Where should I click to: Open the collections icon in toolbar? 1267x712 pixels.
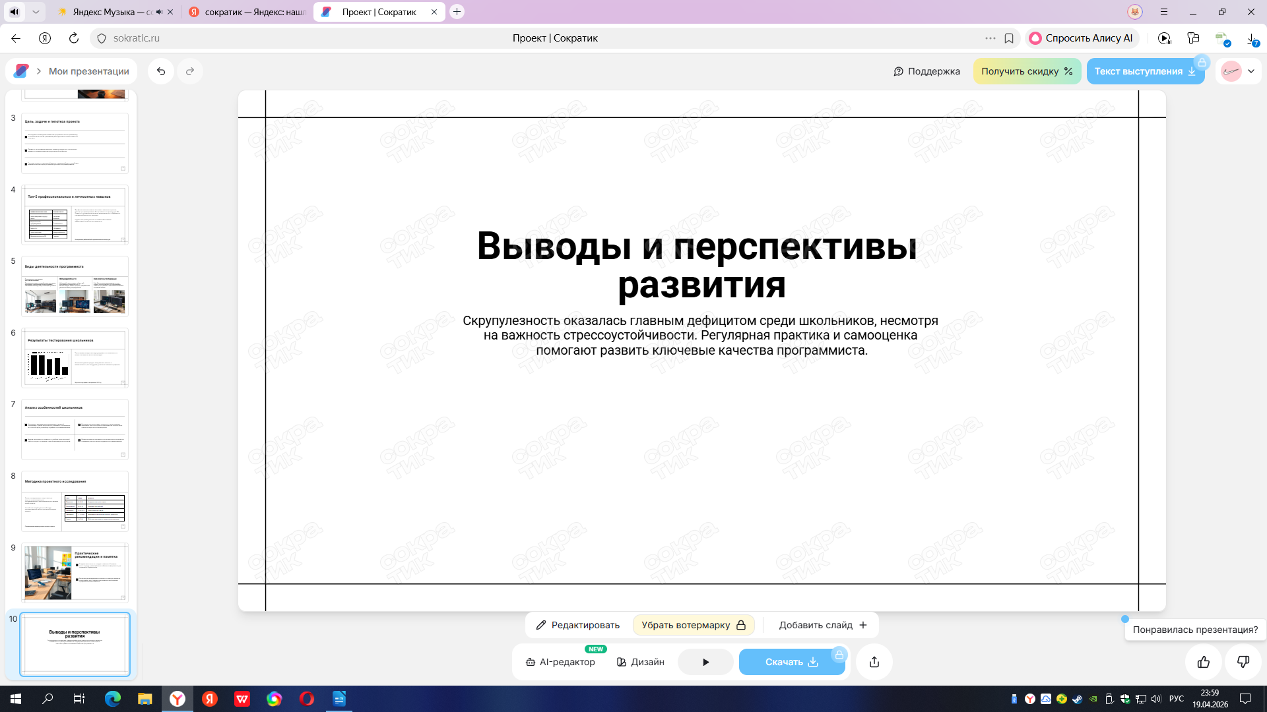pyautogui.click(x=1193, y=38)
